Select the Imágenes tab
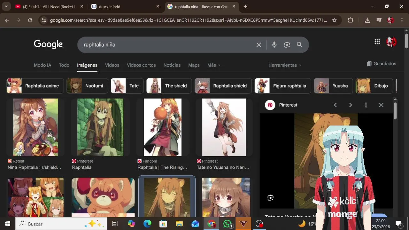Screen dimensions: 409x230 tap(87, 65)
